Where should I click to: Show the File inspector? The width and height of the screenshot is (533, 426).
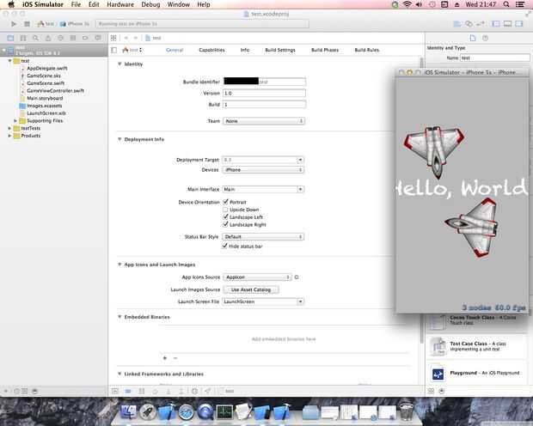tap(473, 38)
